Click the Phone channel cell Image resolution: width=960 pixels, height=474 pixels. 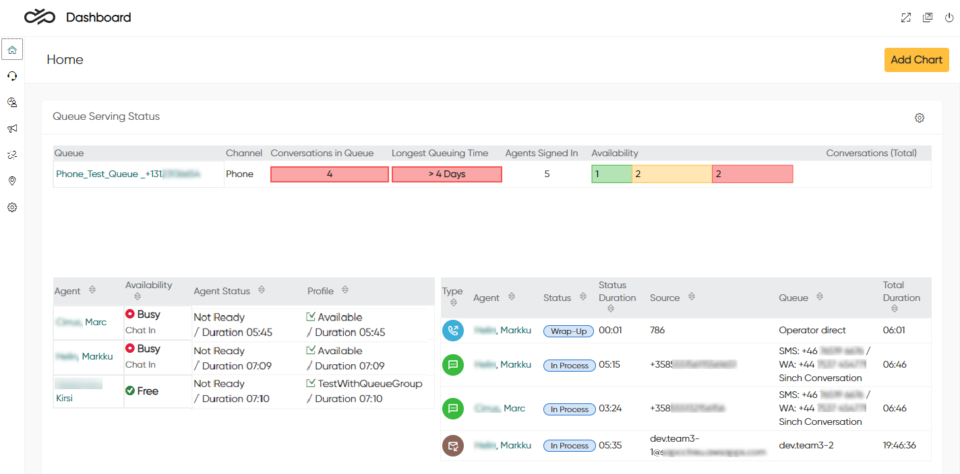[239, 174]
